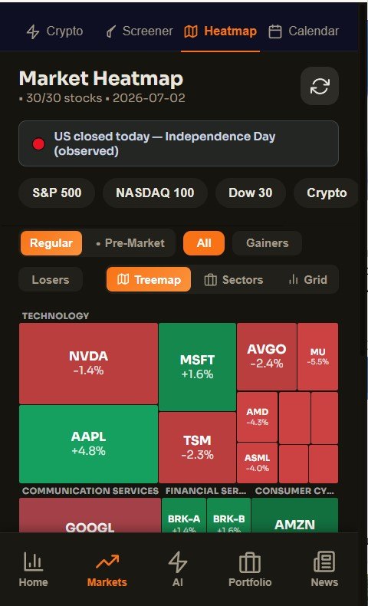The width and height of the screenshot is (368, 606).
Task: Select the Pre-Market session toggle
Action: (x=130, y=243)
